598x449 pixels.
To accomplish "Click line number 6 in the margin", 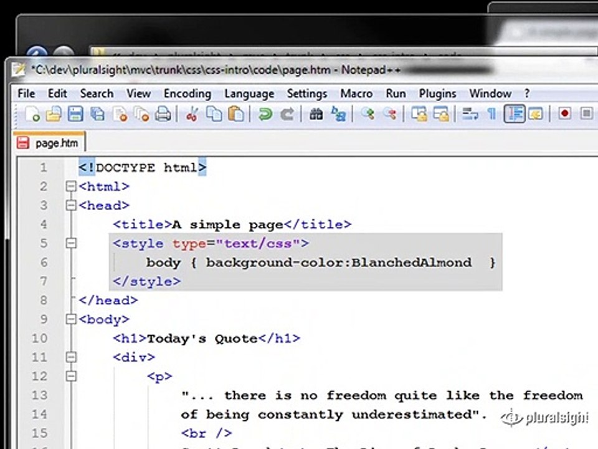I will coord(44,263).
